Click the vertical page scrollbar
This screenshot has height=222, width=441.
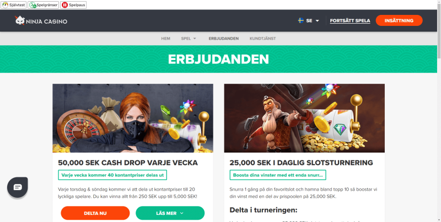(x=439, y=111)
